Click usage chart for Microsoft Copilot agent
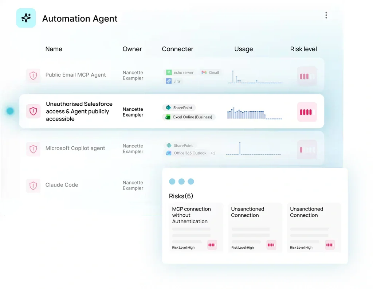373x289 pixels. pyautogui.click(x=254, y=148)
